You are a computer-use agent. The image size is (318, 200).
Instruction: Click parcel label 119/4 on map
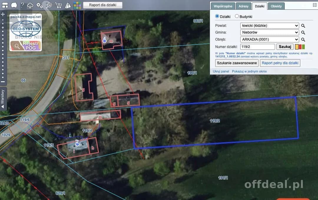(87, 130)
